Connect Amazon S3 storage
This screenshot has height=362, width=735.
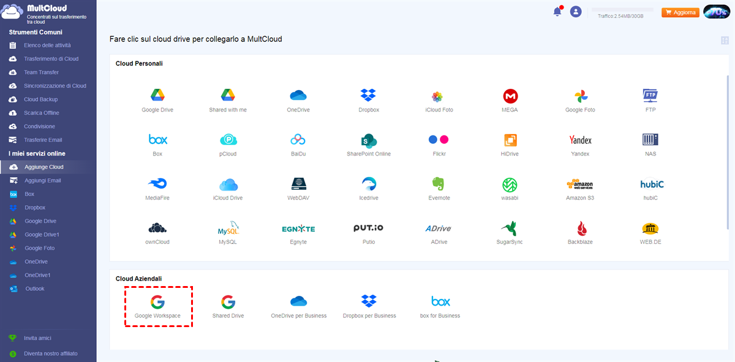pos(580,184)
